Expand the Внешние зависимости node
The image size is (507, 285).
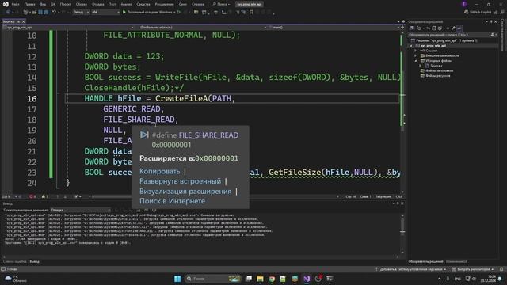click(x=416, y=55)
